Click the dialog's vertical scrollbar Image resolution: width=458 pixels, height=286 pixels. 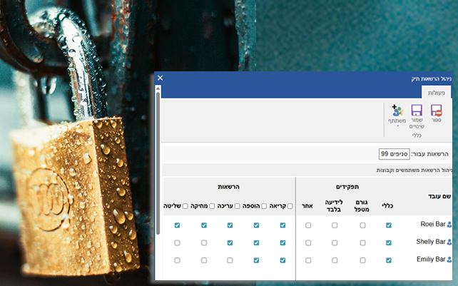158,143
